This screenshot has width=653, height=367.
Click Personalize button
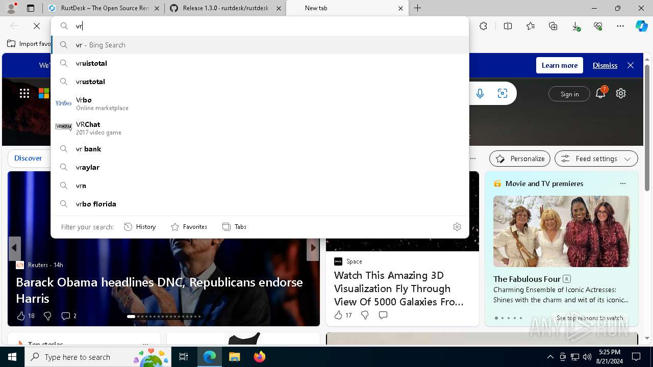520,159
